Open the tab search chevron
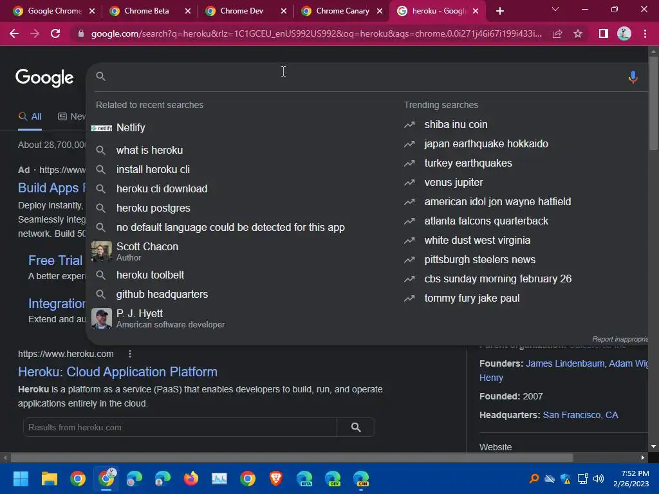Image resolution: width=659 pixels, height=494 pixels. (x=555, y=9)
